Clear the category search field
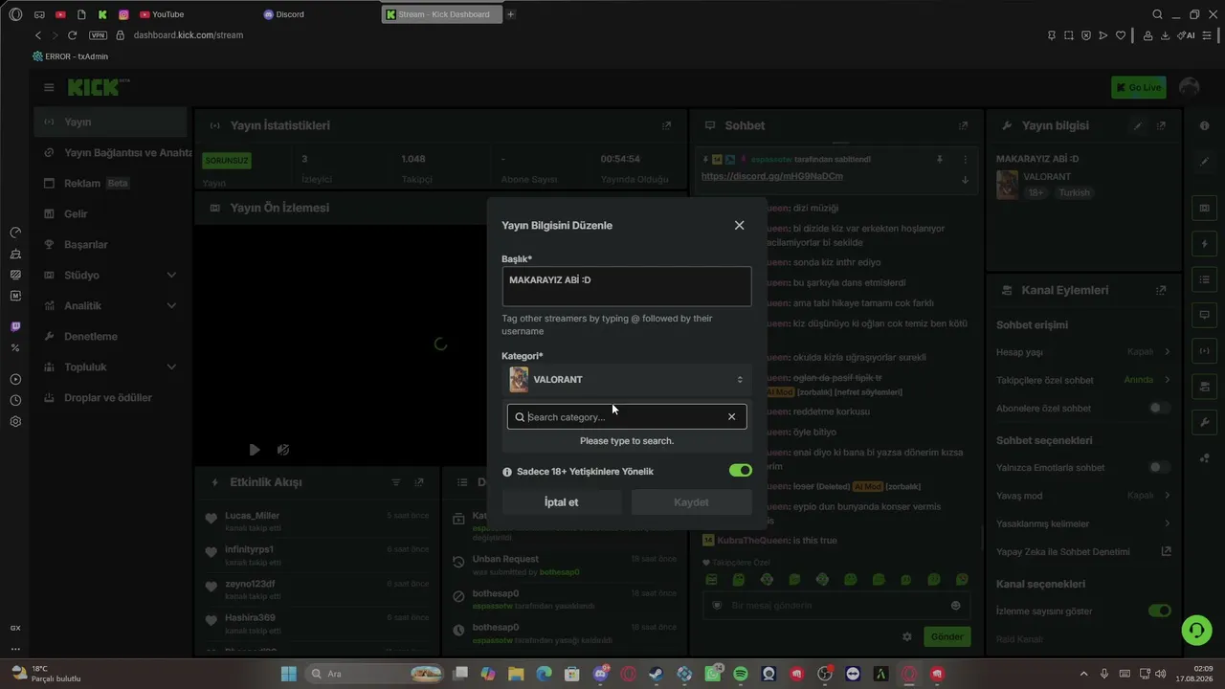This screenshot has height=689, width=1225. pos(731,417)
